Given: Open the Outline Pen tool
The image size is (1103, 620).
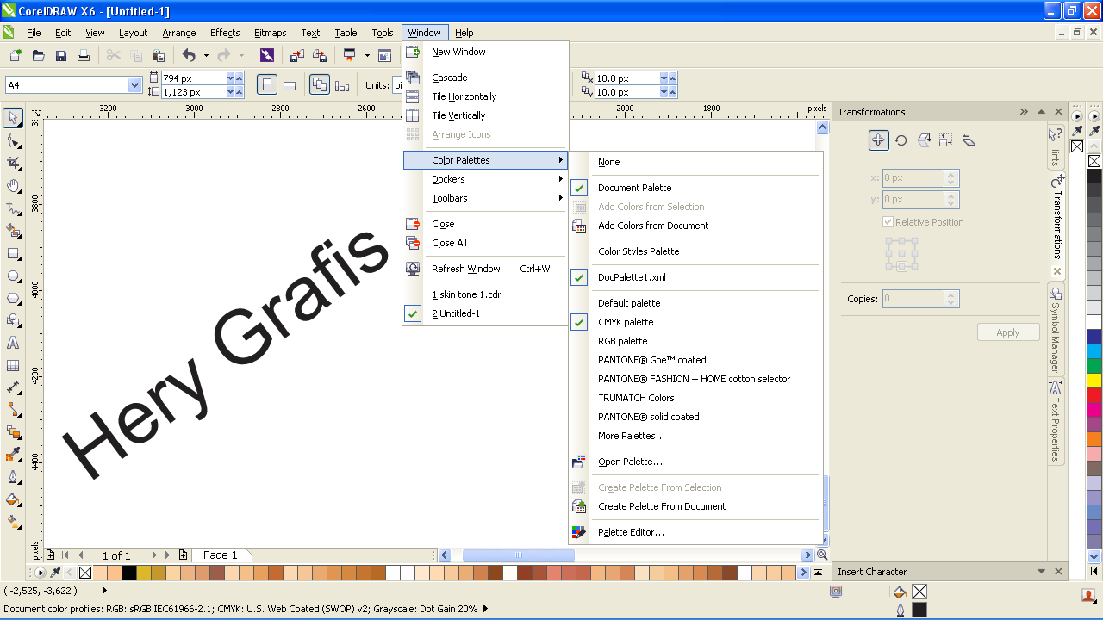Looking at the screenshot, I should point(13,476).
